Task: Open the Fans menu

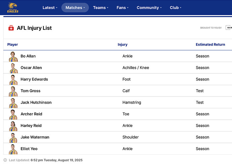Action: [x=122, y=8]
